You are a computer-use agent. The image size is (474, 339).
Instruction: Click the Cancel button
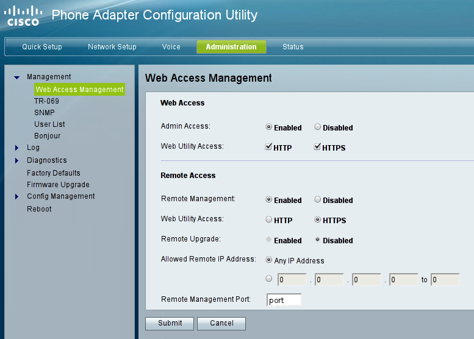click(x=222, y=324)
